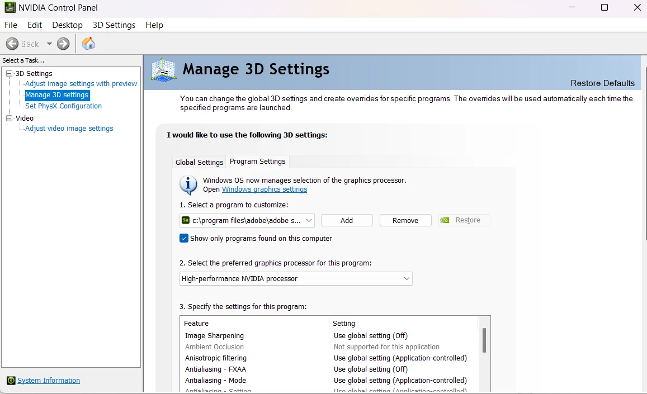The image size is (647, 394).
Task: Click the Back arrow icon
Action: point(12,44)
